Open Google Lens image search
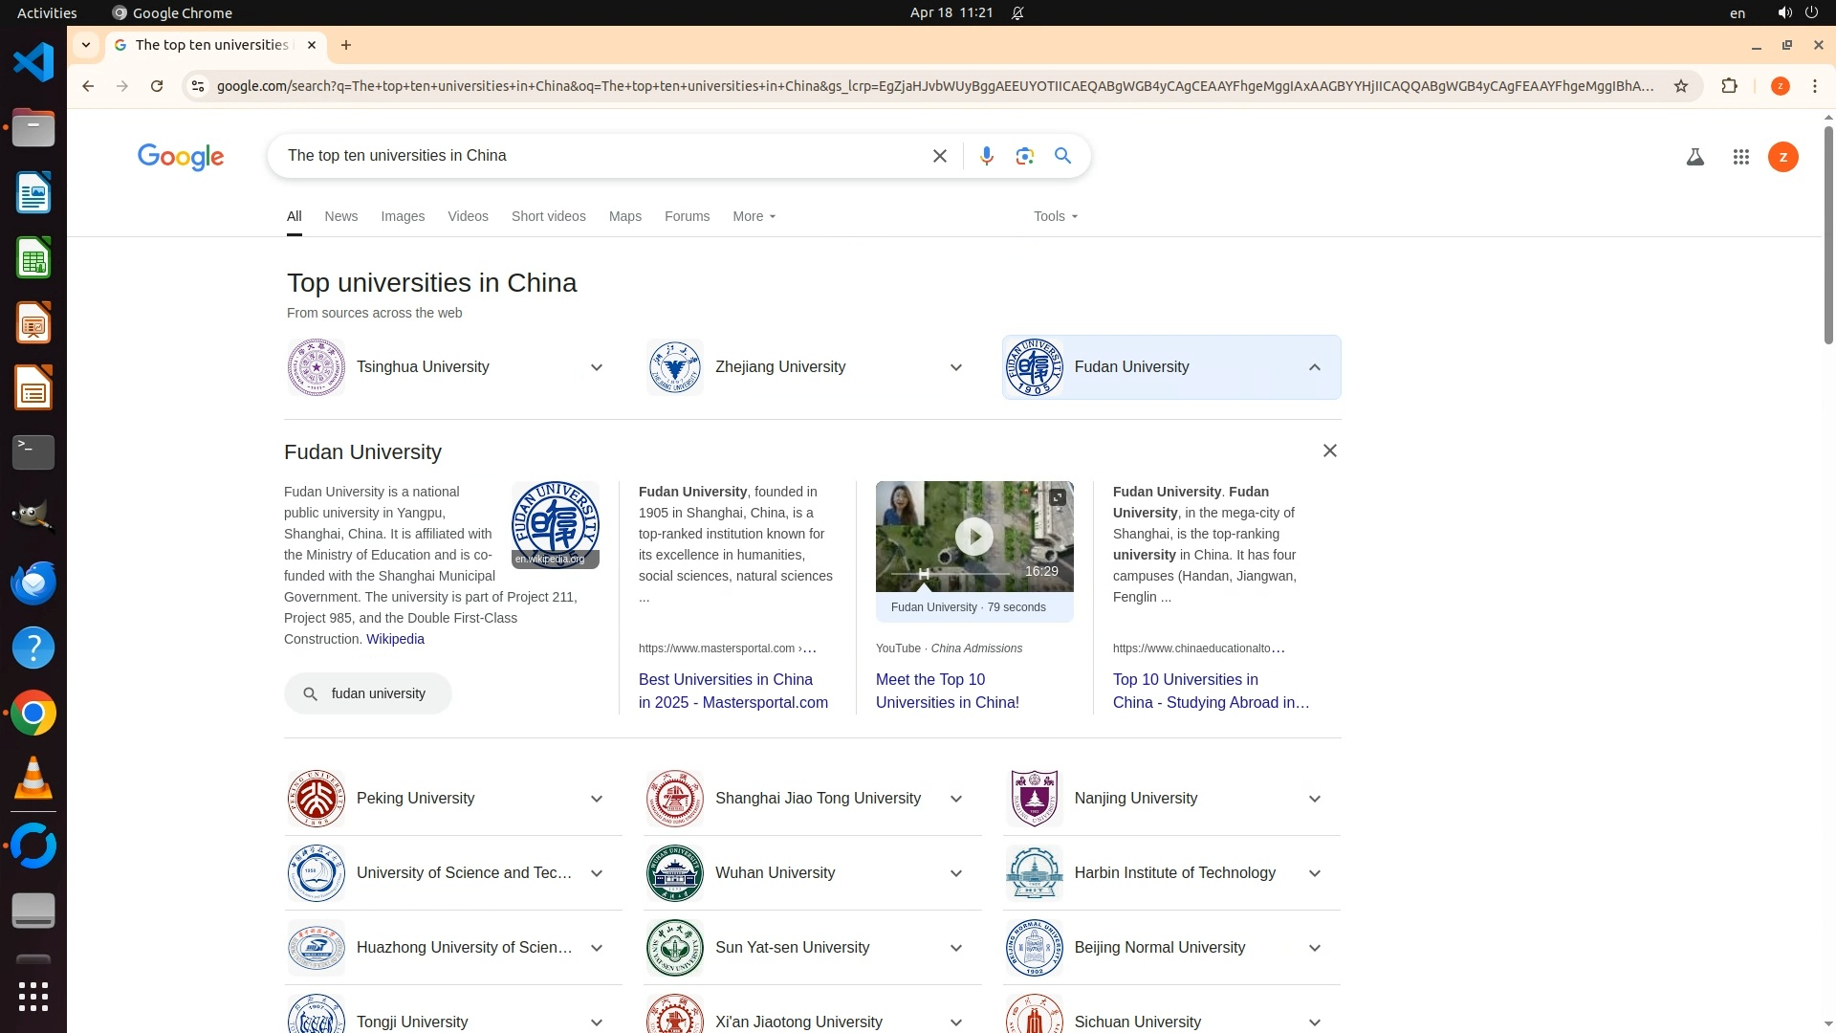 pos(1024,156)
